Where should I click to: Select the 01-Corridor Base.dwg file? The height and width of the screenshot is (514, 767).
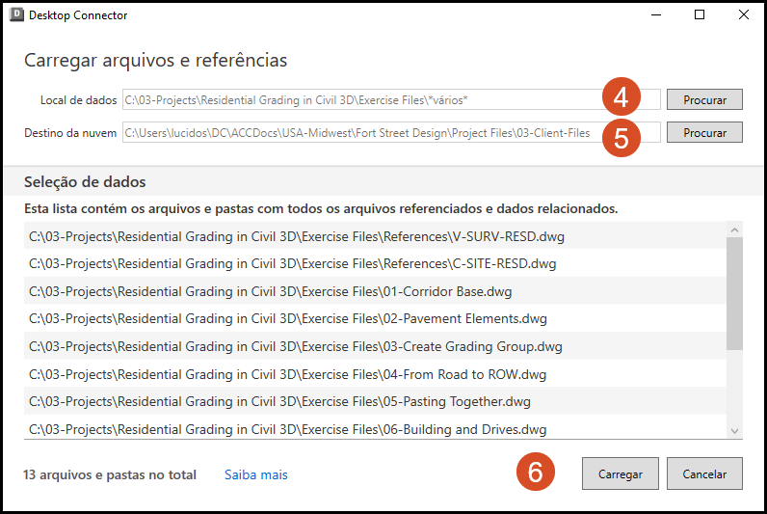(x=271, y=291)
